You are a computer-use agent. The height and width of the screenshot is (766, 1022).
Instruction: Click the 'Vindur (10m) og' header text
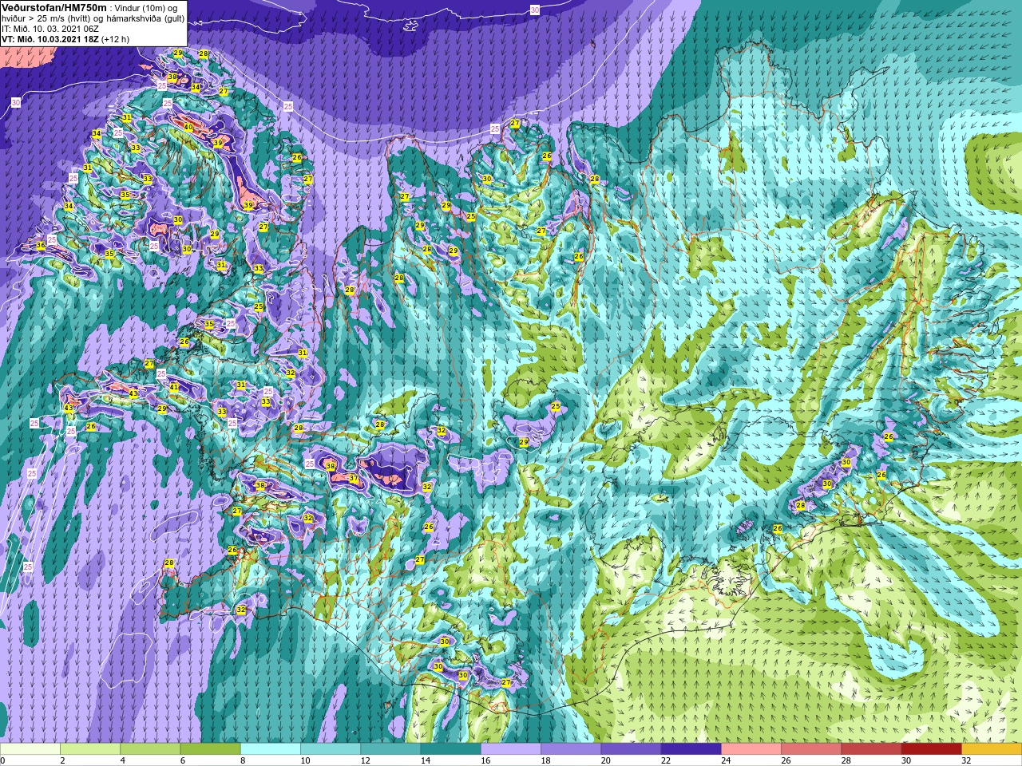pyautogui.click(x=146, y=7)
